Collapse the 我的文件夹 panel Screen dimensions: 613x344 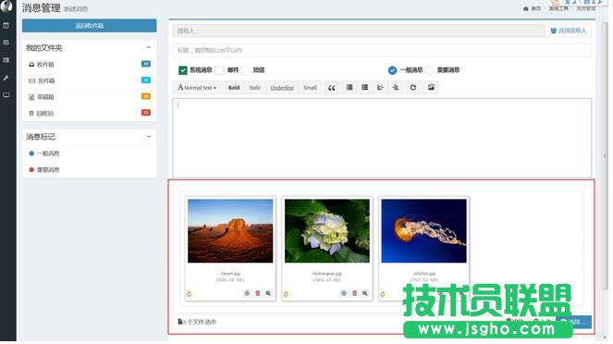coord(149,47)
